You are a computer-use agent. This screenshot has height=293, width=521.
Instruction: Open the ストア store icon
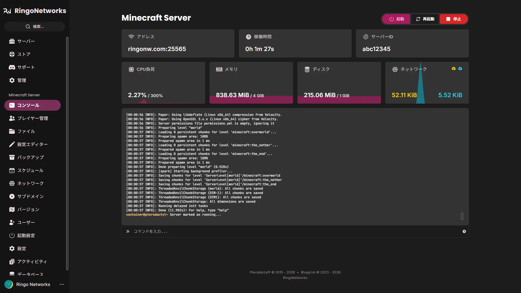point(12,54)
